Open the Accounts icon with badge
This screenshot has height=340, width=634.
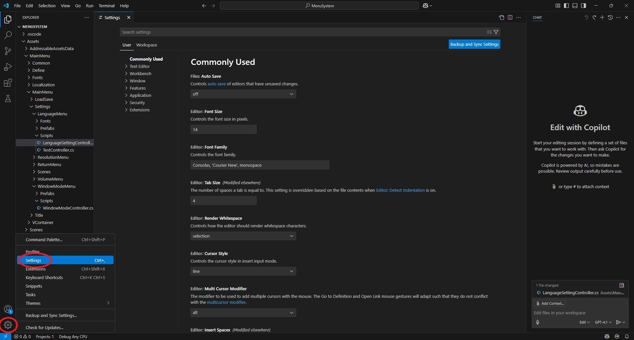(8, 309)
